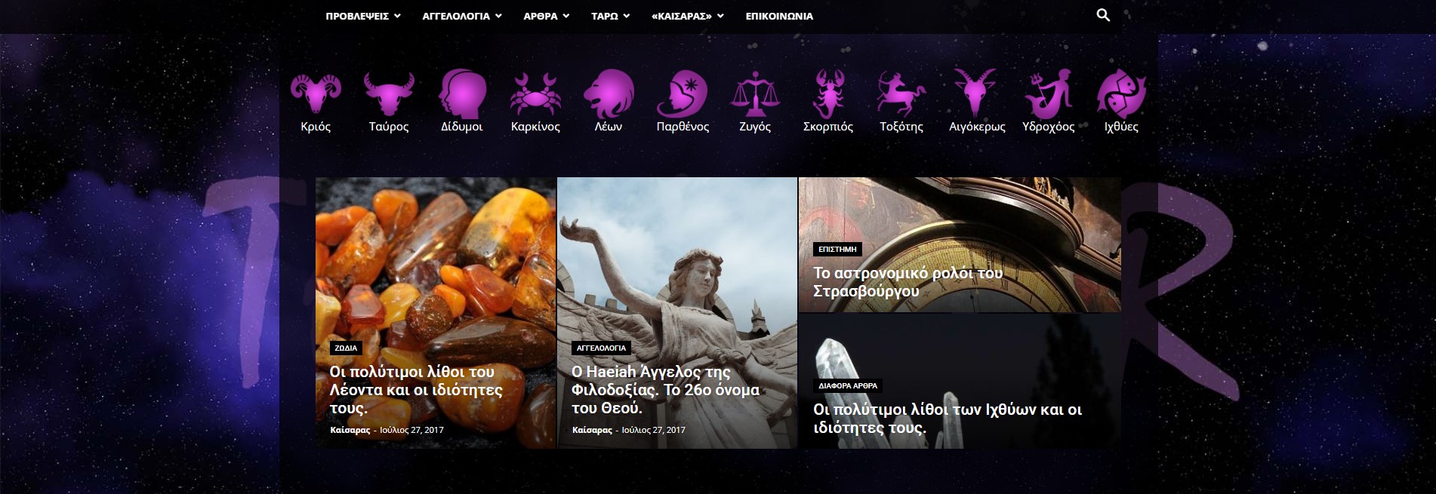The height and width of the screenshot is (494, 1436).
Task: Expand the ΑΓΓΕΛΟΛΟΓΙΑ dropdown menu
Action: [462, 16]
